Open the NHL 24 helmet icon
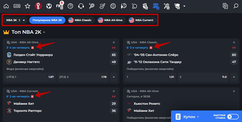Image resolution: width=242 pixels, height=122 pixels. (177, 6)
